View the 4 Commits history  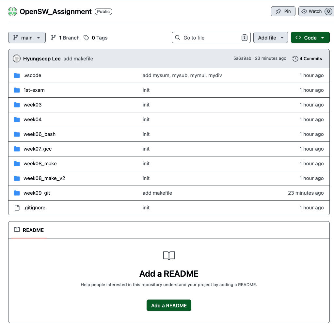coord(307,58)
